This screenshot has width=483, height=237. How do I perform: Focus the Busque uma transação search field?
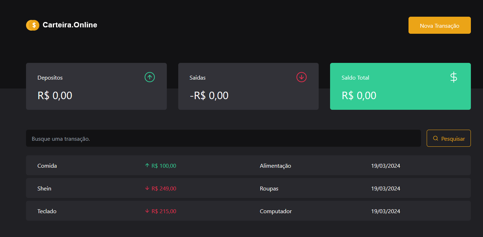click(223, 139)
